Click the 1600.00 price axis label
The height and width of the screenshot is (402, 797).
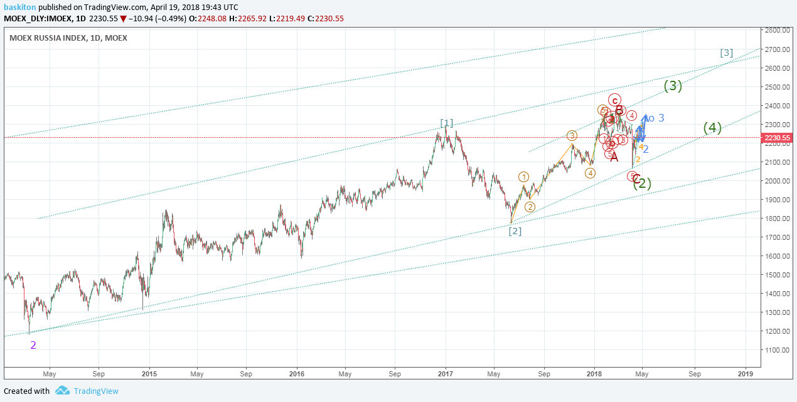[778, 256]
